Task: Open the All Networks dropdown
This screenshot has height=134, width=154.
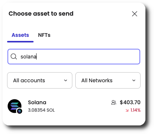Action: [108, 80]
